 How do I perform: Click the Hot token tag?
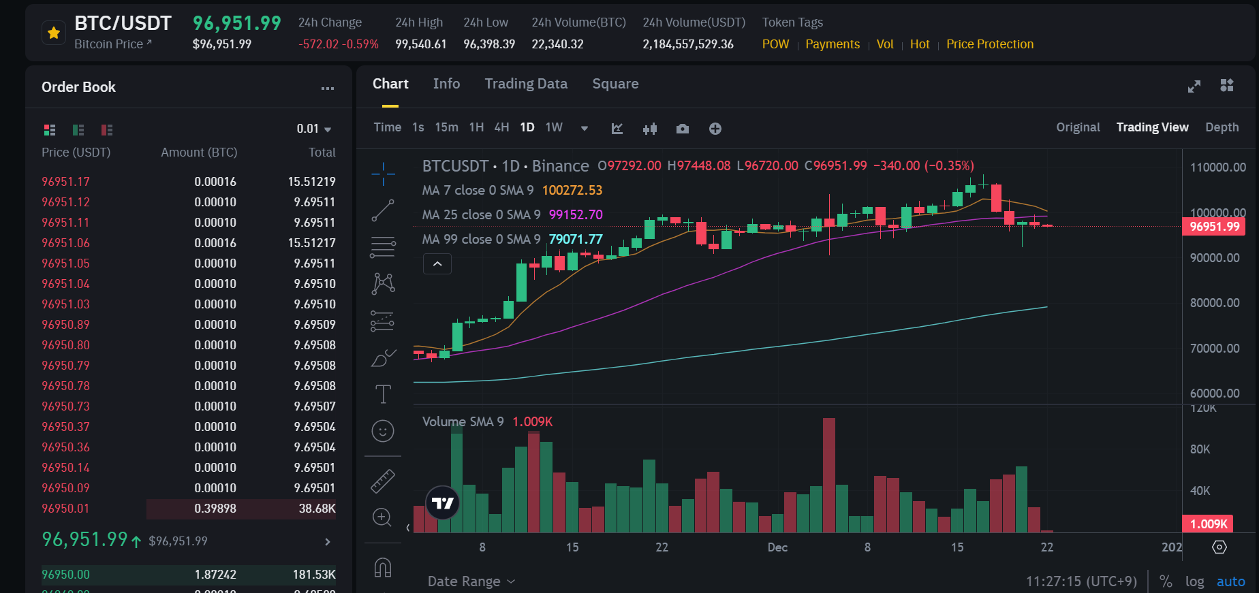point(920,44)
